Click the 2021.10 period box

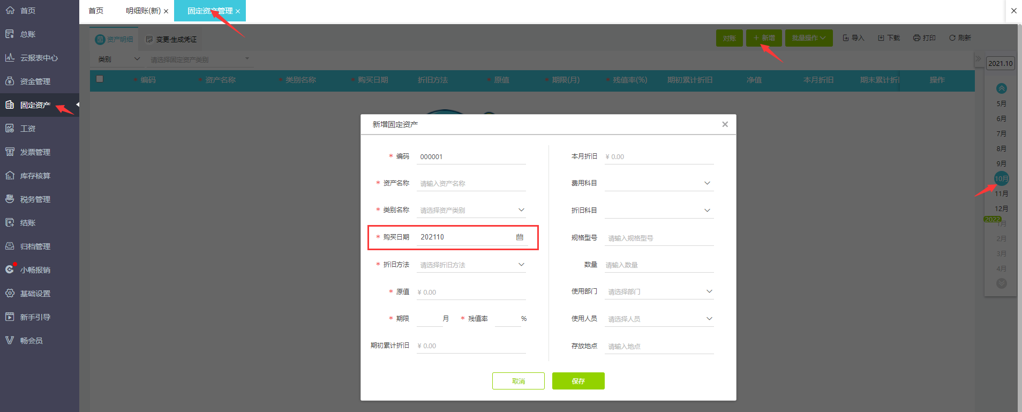pos(1001,63)
